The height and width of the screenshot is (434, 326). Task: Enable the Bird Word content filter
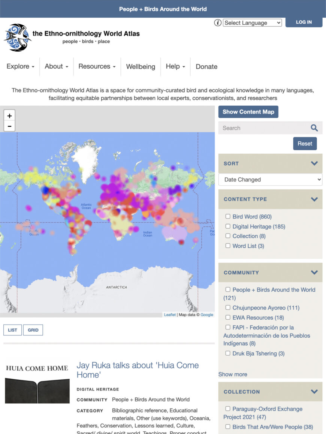click(228, 216)
